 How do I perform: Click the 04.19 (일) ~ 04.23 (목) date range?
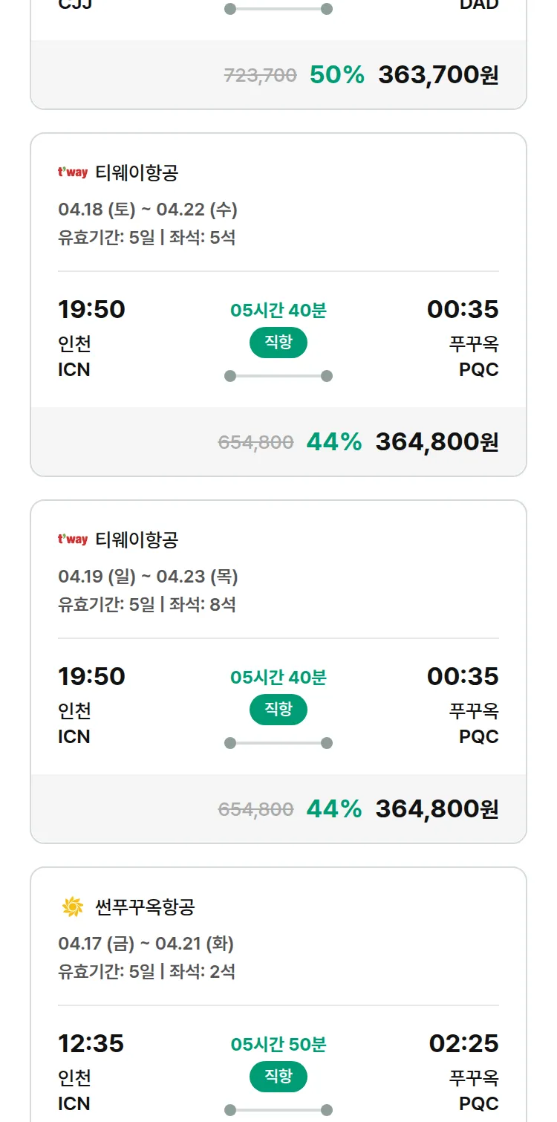coord(148,577)
